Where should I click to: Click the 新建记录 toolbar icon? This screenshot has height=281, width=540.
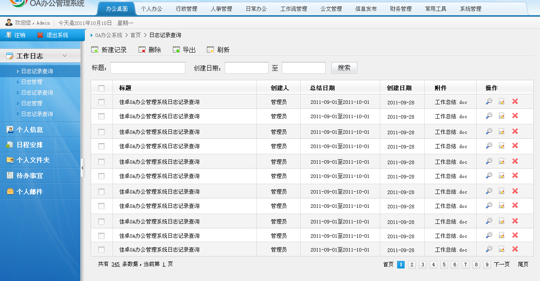coord(95,50)
